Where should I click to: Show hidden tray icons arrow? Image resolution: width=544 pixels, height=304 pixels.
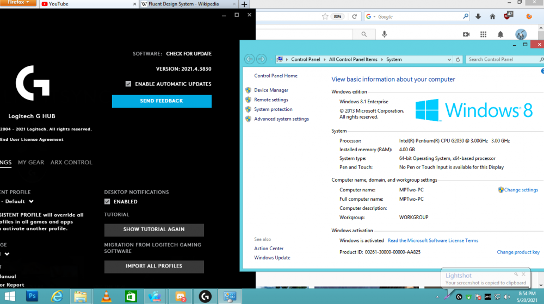pyautogui.click(x=437, y=297)
